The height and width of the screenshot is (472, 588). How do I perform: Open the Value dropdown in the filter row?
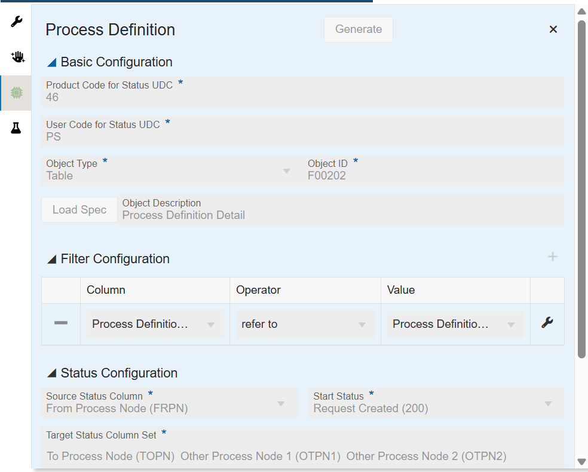[x=513, y=324]
